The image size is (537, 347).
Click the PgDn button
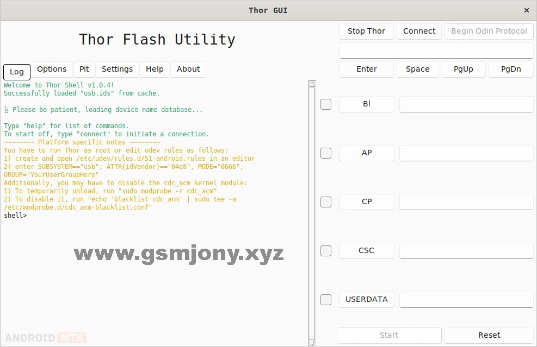pos(511,70)
